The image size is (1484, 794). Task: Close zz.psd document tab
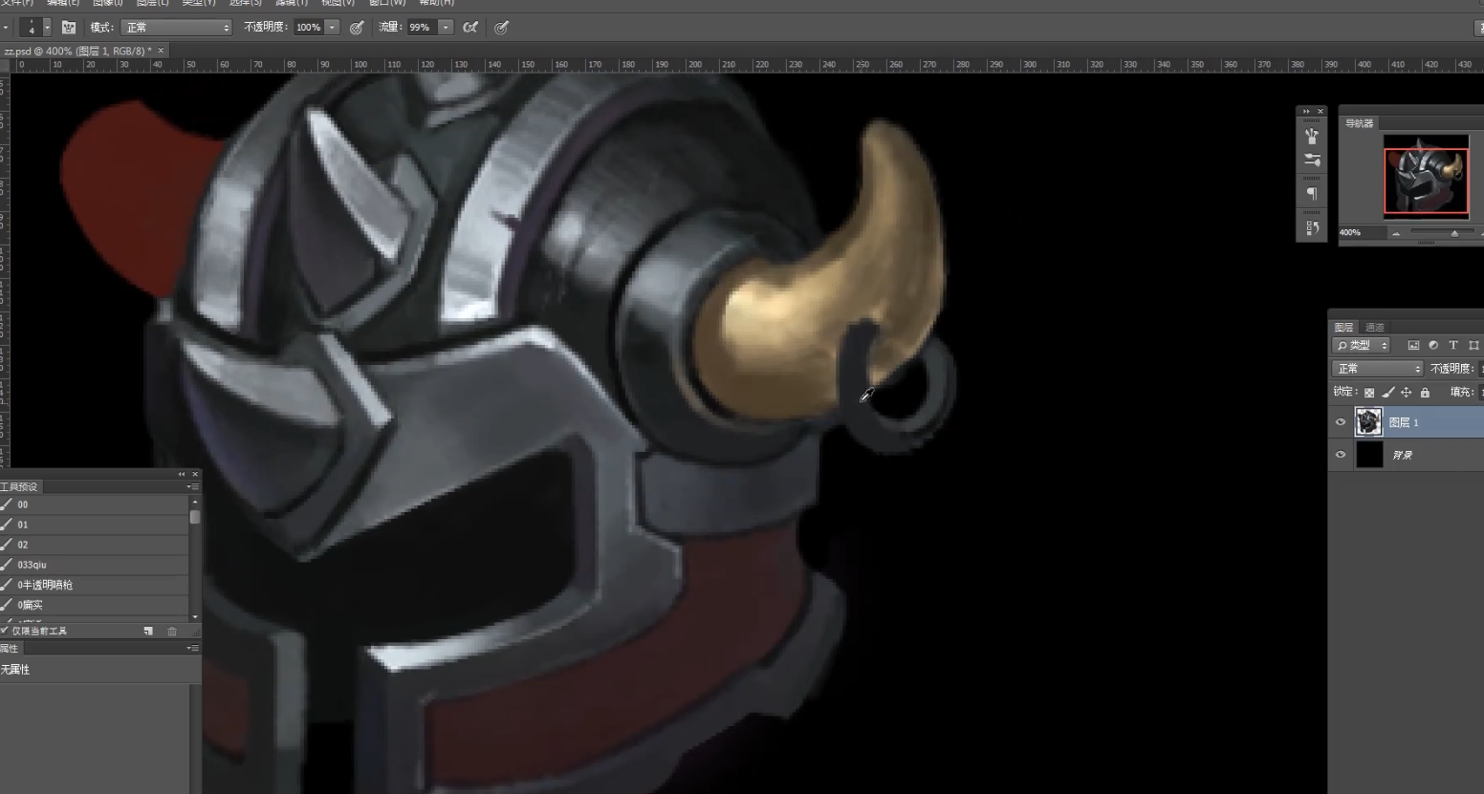point(161,51)
